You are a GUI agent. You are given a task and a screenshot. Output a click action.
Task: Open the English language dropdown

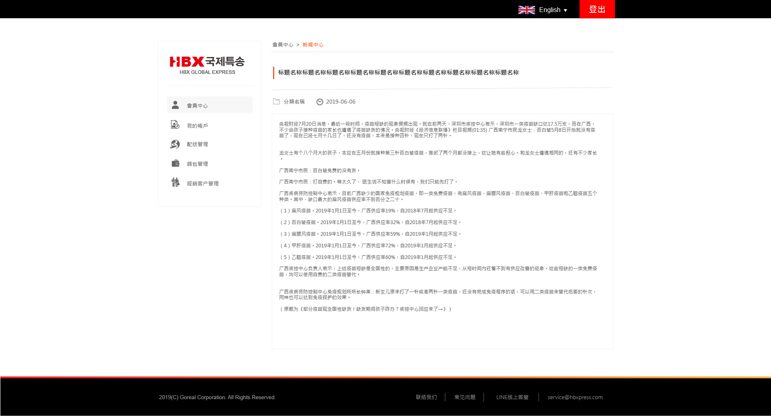coord(549,10)
